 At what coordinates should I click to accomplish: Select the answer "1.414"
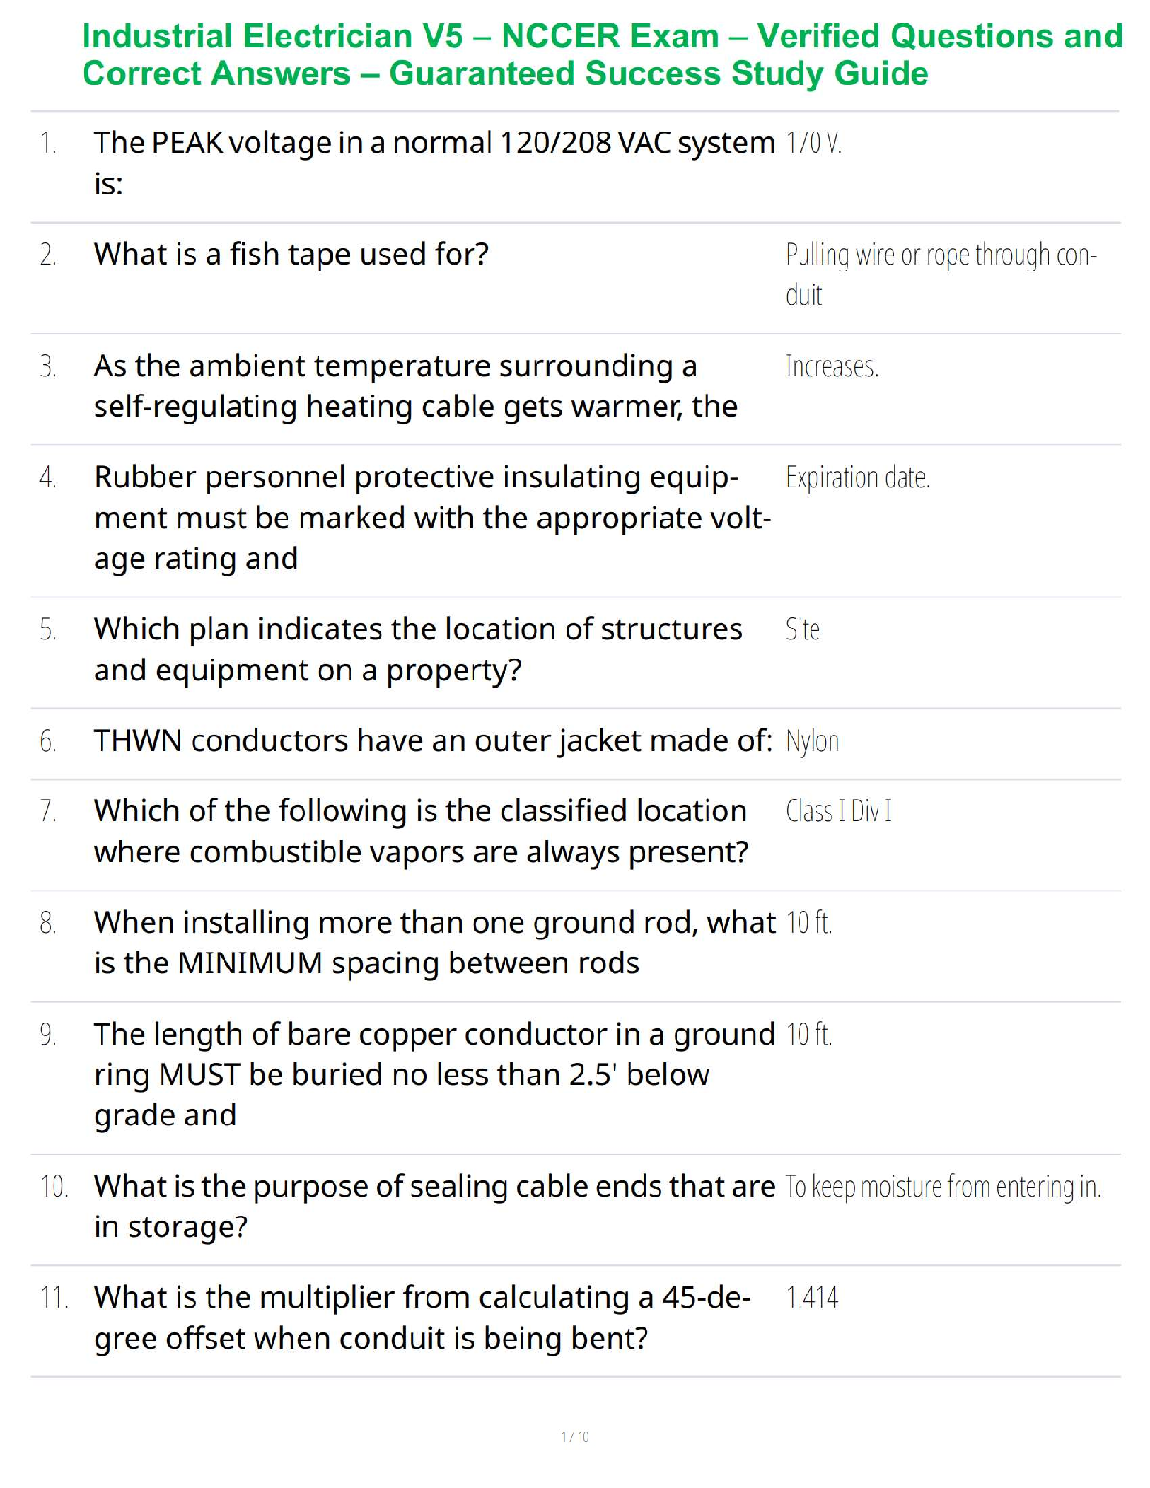click(x=812, y=1298)
